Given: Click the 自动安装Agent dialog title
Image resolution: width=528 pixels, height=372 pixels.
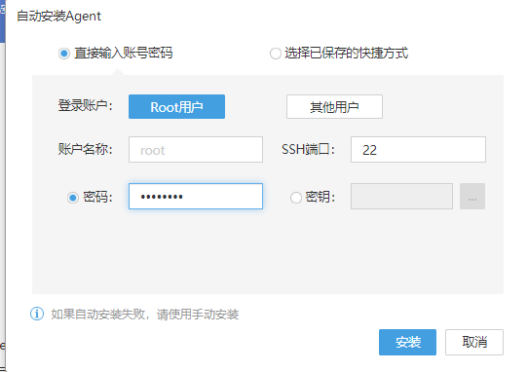Looking at the screenshot, I should (58, 16).
